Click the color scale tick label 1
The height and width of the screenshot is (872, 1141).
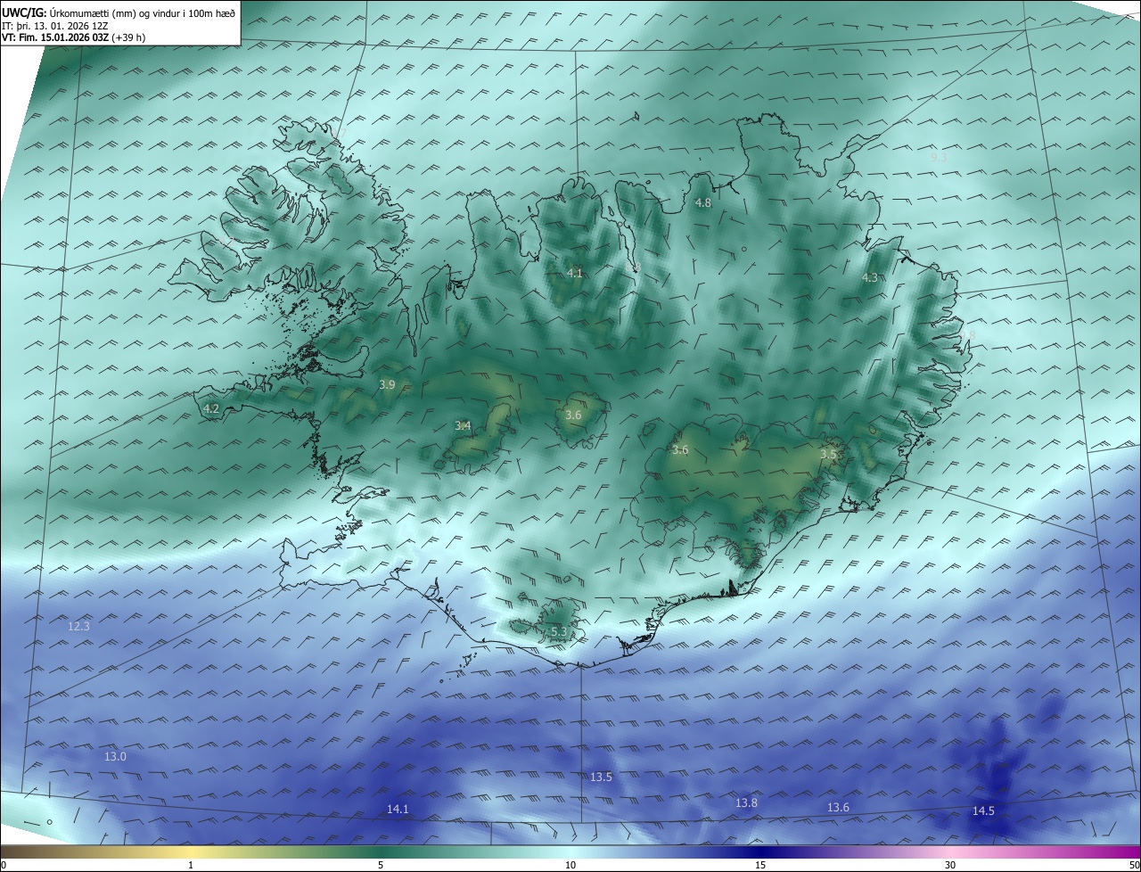pos(191,865)
